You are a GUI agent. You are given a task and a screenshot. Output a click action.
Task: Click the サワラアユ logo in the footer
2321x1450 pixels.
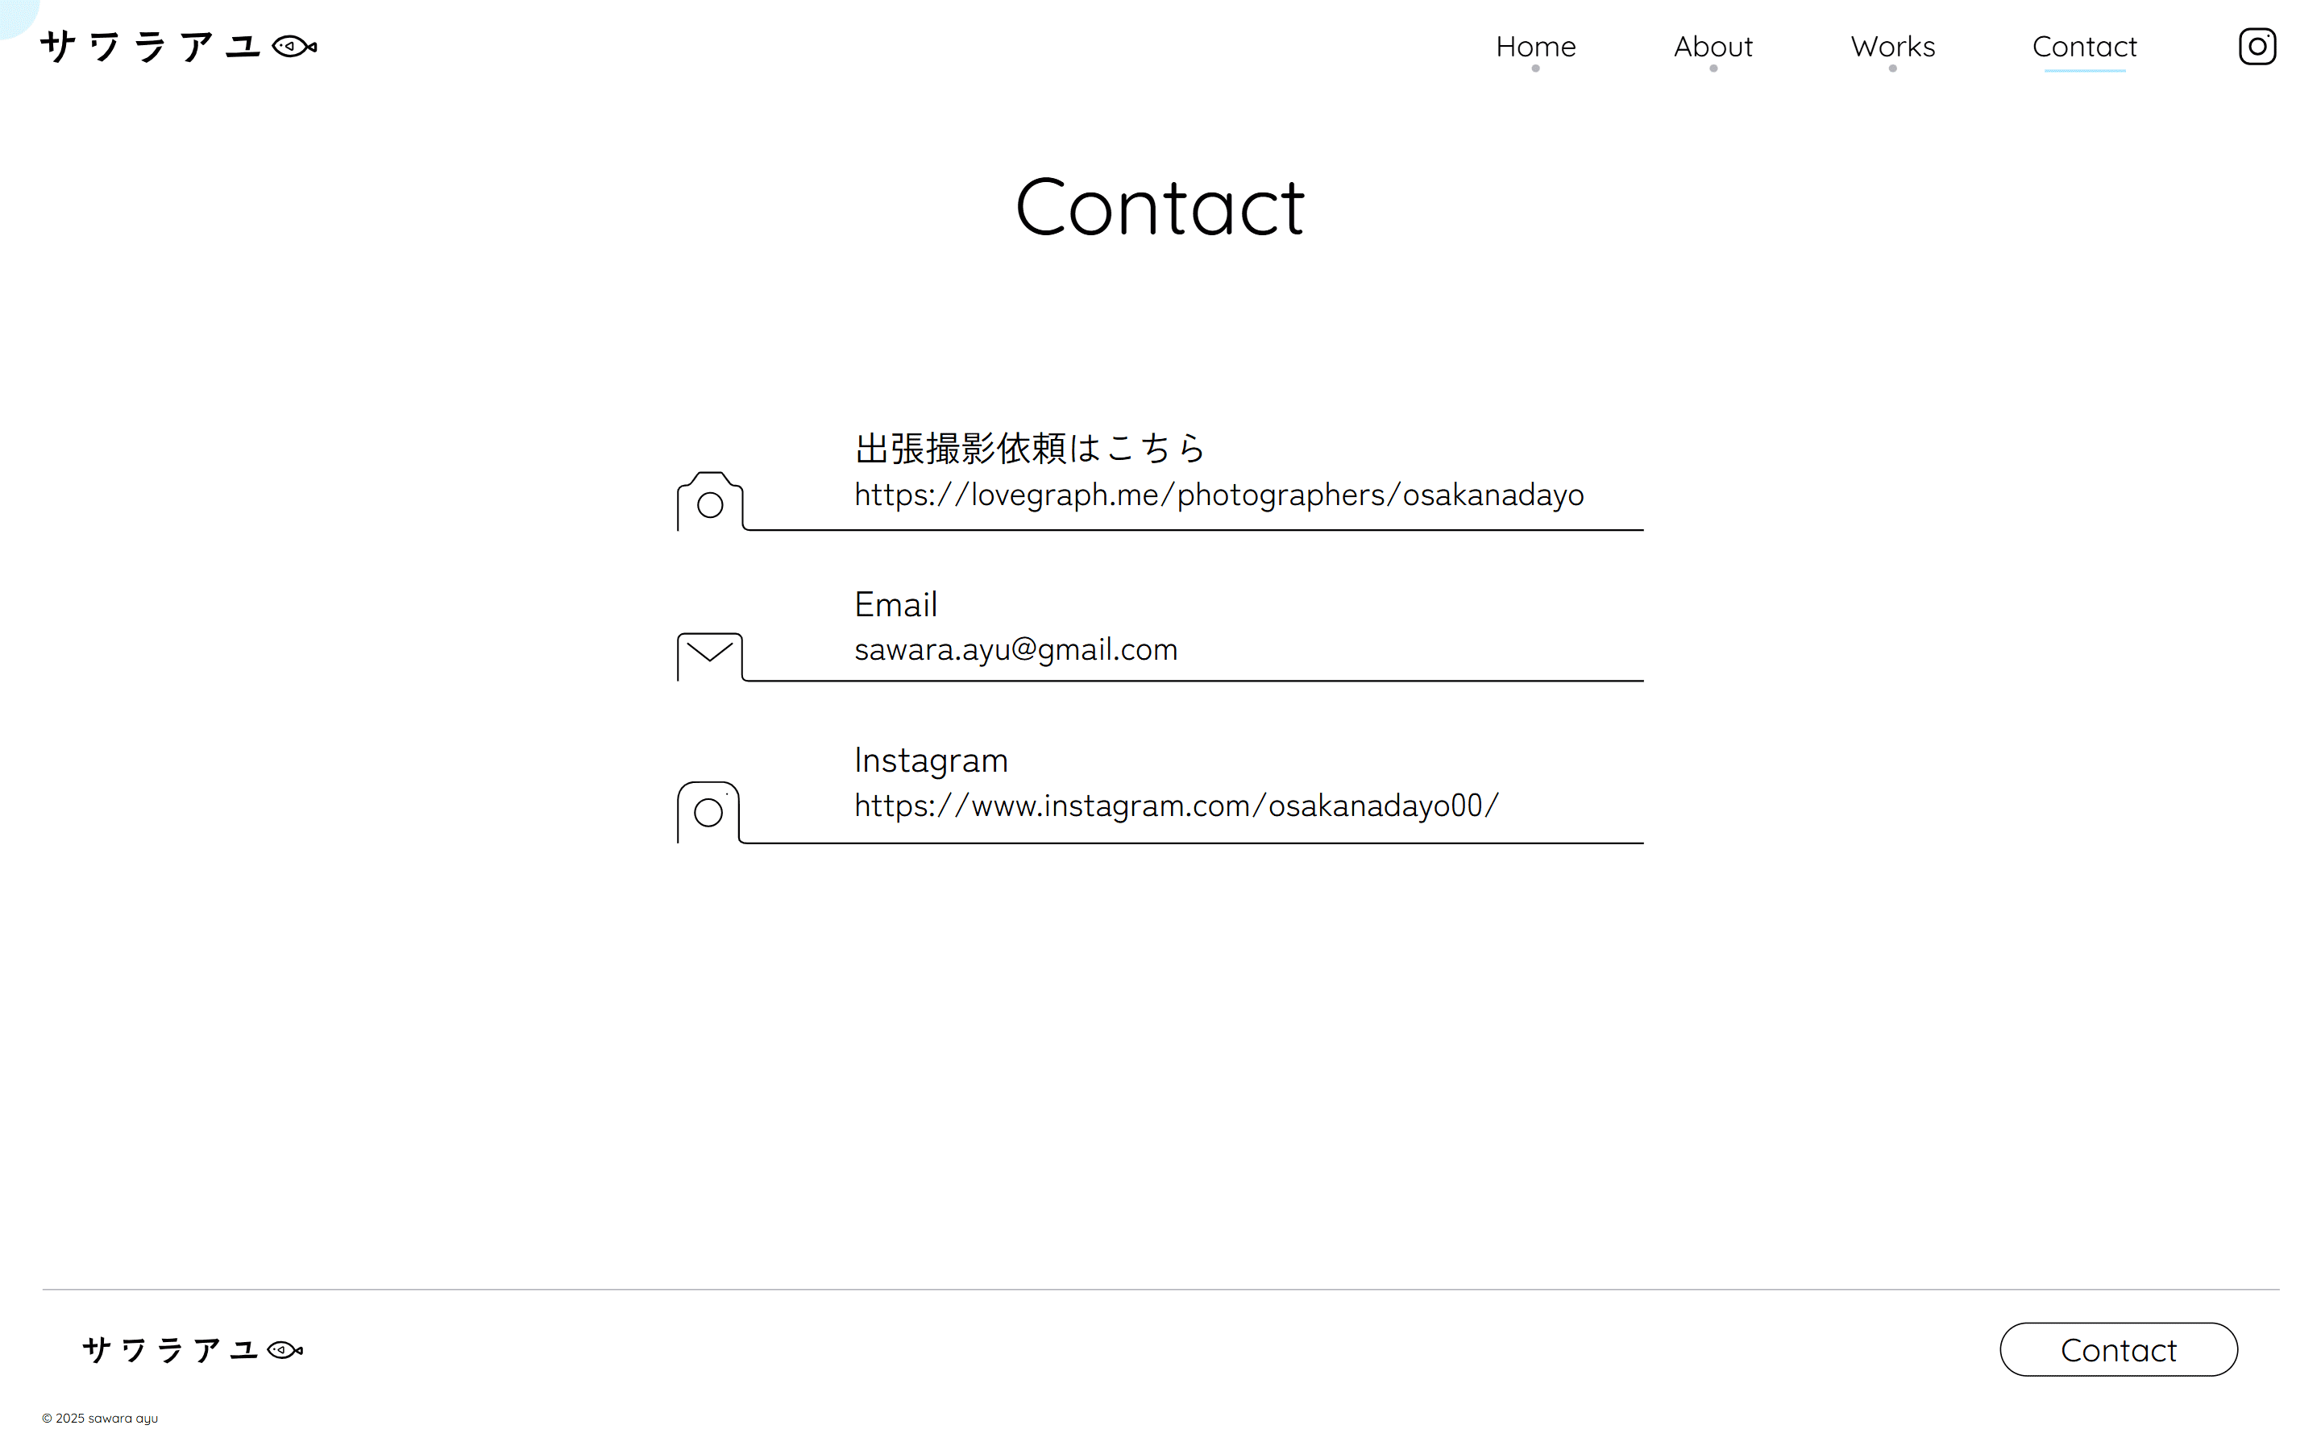point(171,1348)
